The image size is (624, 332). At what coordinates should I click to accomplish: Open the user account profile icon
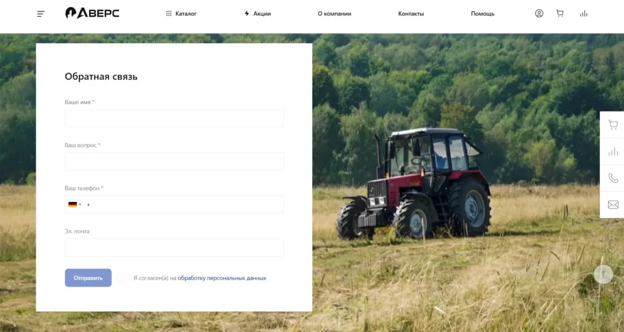(539, 14)
